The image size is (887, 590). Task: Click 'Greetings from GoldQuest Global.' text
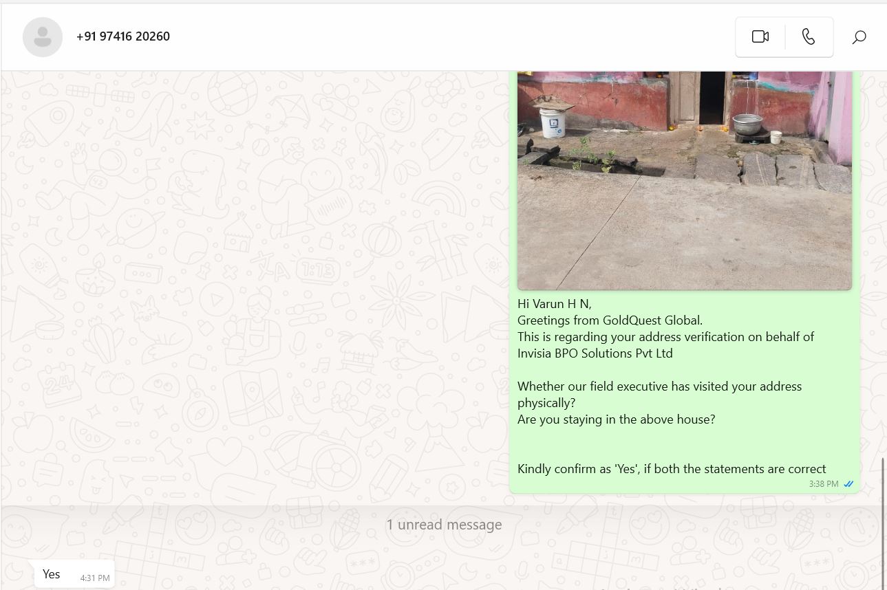pos(610,320)
